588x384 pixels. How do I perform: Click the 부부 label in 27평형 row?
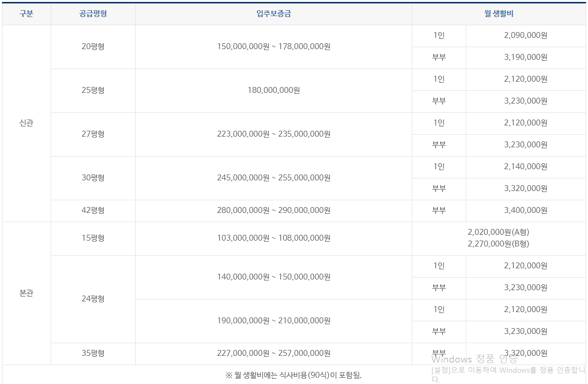pyautogui.click(x=439, y=145)
